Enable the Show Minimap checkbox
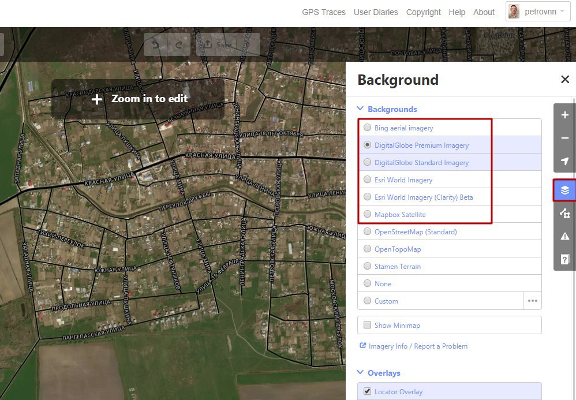Image resolution: width=576 pixels, height=400 pixels. (367, 325)
